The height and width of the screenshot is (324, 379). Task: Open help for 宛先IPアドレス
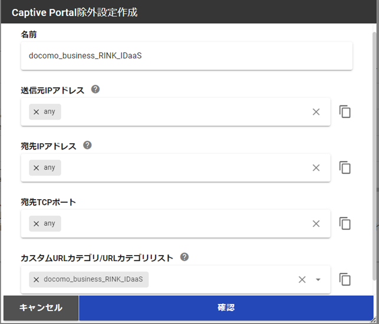pos(87,145)
